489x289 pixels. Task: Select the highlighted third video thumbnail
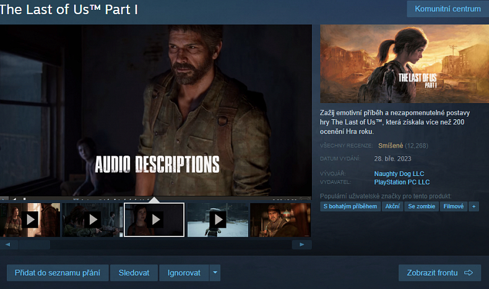coord(154,220)
